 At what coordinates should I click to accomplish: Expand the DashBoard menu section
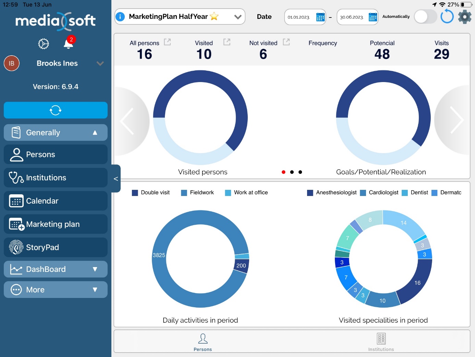[56, 269]
